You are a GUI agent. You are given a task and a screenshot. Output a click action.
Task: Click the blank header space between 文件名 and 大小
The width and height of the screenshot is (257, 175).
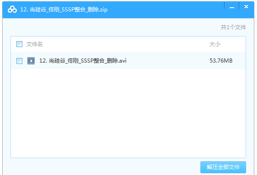pos(126,44)
